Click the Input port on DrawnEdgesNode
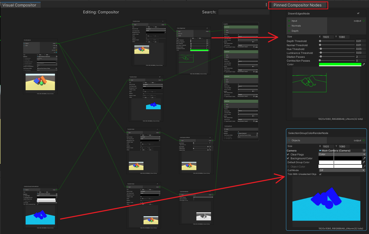Viewport: 369px width, 234px height. [x=289, y=21]
